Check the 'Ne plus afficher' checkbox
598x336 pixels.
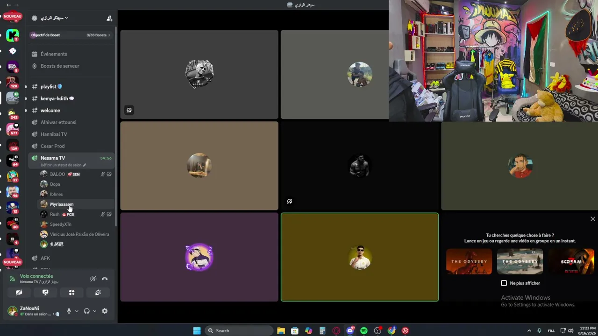504,283
